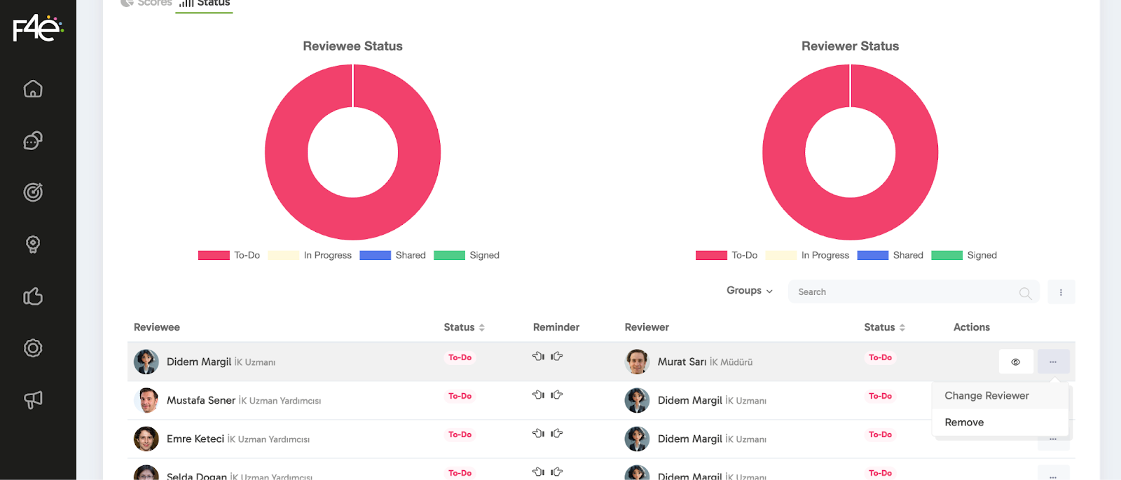Click the F4e logo
Viewport: 1121px width, 480px height.
[x=38, y=29]
